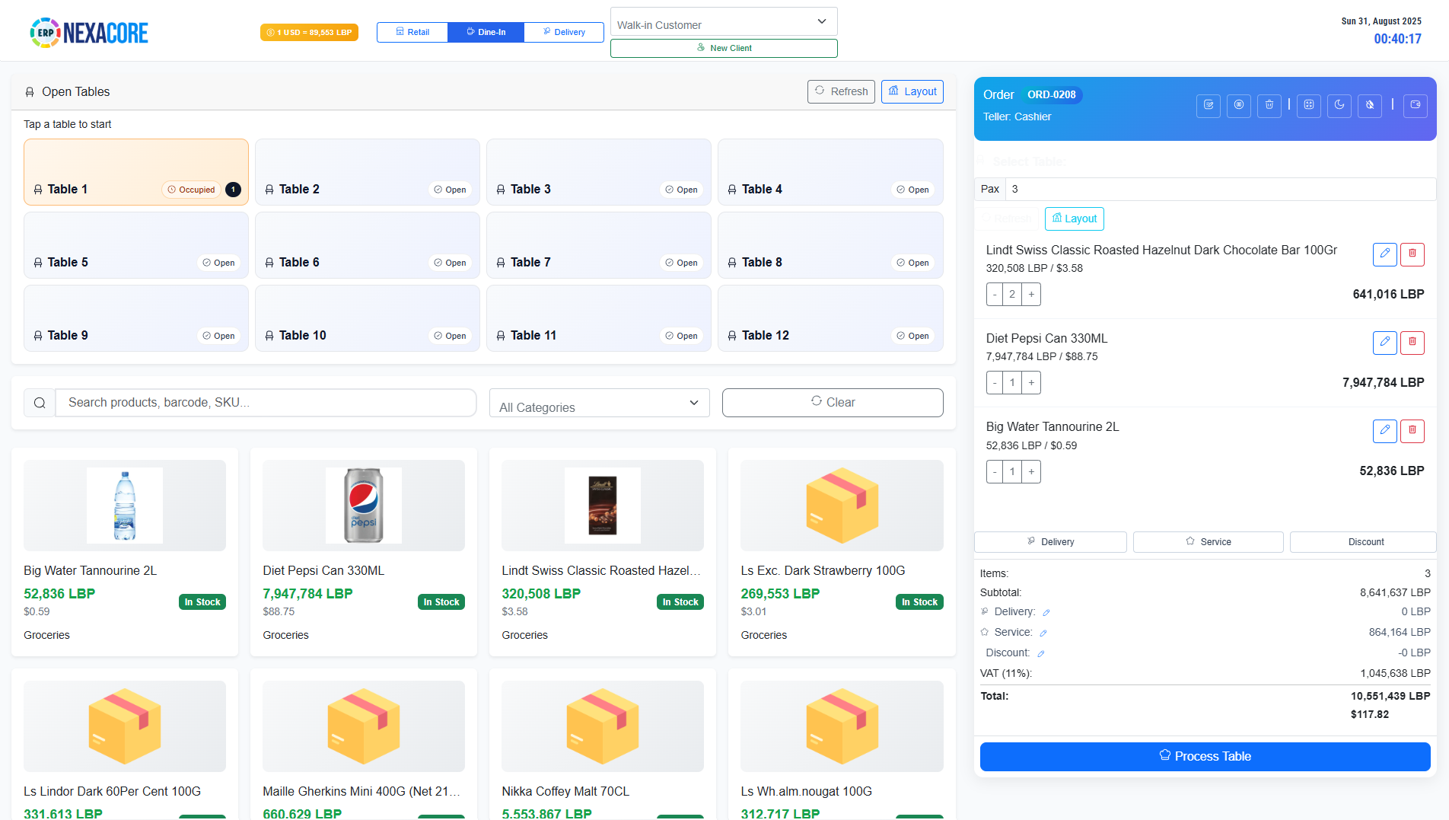The width and height of the screenshot is (1449, 820).
Task: Clear the order using the trash icon
Action: pyautogui.click(x=1269, y=106)
